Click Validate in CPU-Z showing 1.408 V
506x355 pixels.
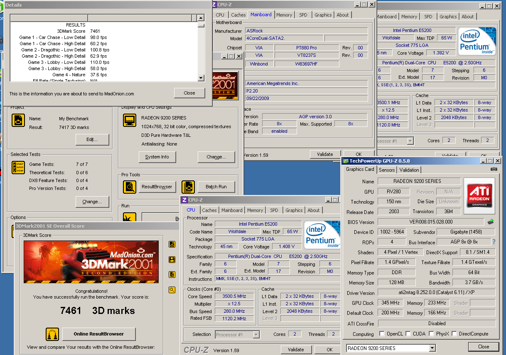coord(296,349)
